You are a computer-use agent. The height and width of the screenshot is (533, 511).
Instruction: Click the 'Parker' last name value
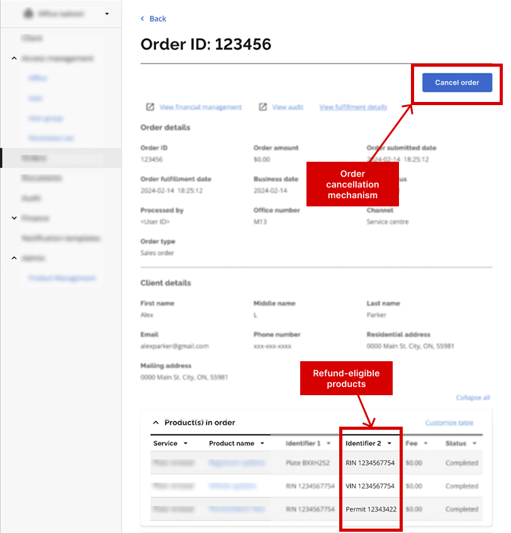(x=376, y=315)
